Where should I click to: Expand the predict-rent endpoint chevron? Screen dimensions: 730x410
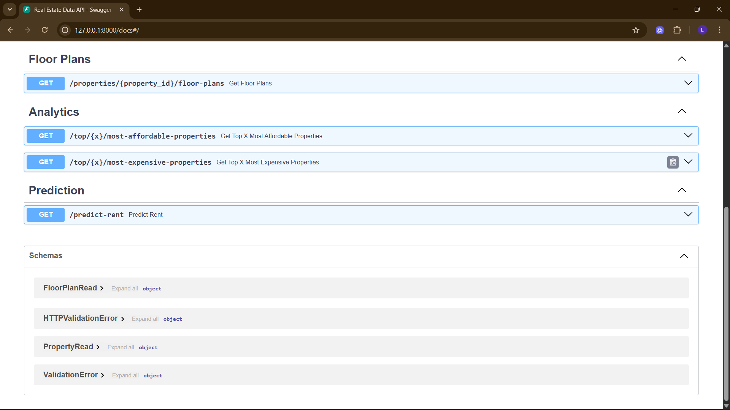688,214
